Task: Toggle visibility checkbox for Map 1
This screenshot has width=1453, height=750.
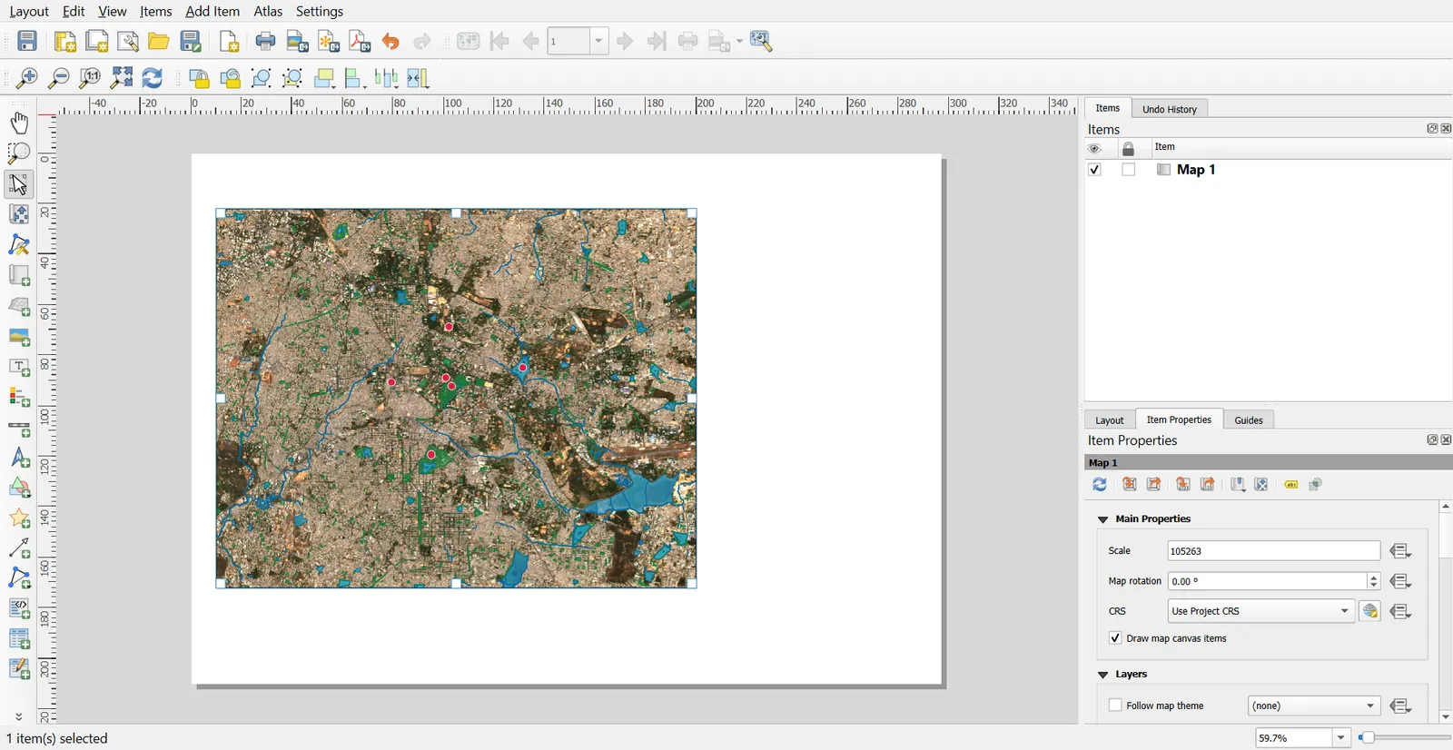Action: coord(1094,170)
